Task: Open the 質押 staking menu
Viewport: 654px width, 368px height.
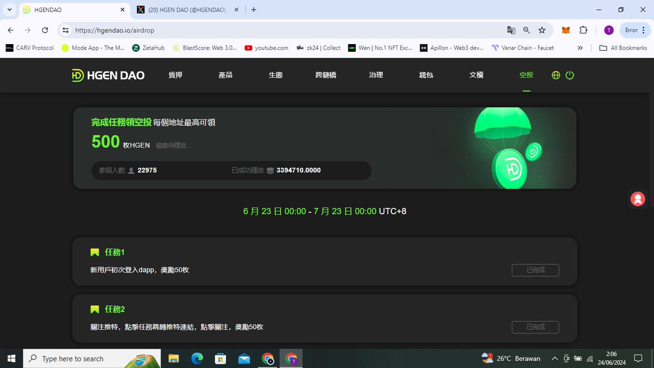Action: pos(175,75)
